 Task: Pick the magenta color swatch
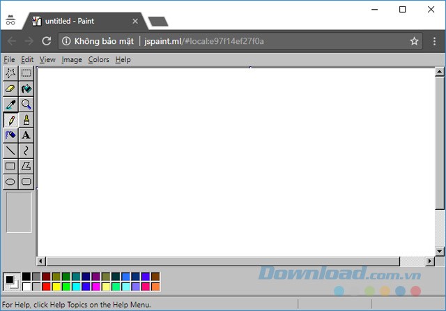pos(96,287)
